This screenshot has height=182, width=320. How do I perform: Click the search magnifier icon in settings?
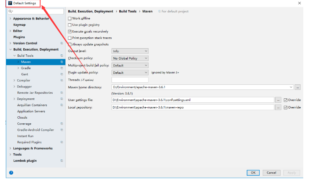(11, 11)
